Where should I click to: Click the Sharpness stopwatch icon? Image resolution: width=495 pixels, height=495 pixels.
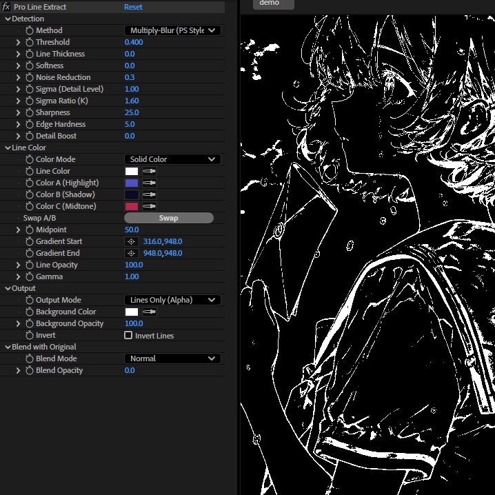(30, 112)
